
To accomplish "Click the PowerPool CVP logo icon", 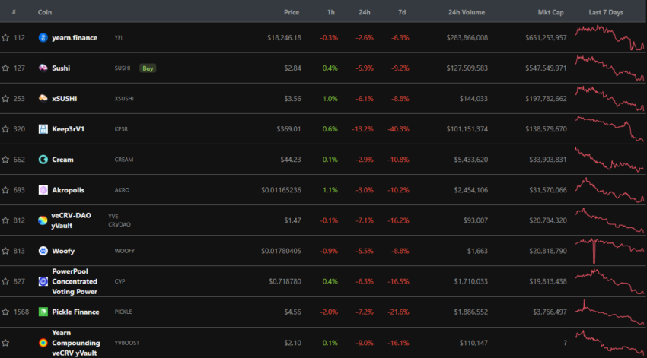I will (43, 281).
